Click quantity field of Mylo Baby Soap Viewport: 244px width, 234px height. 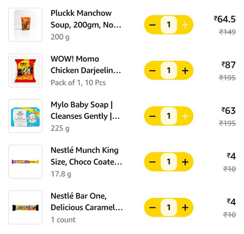[x=168, y=116]
